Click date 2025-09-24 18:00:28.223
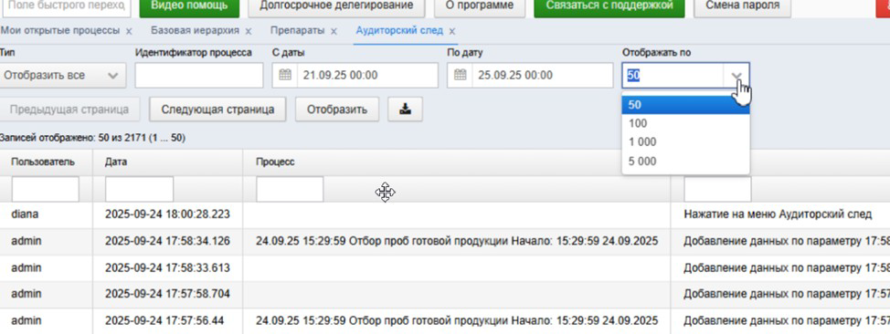This screenshot has height=334, width=890. (x=167, y=214)
